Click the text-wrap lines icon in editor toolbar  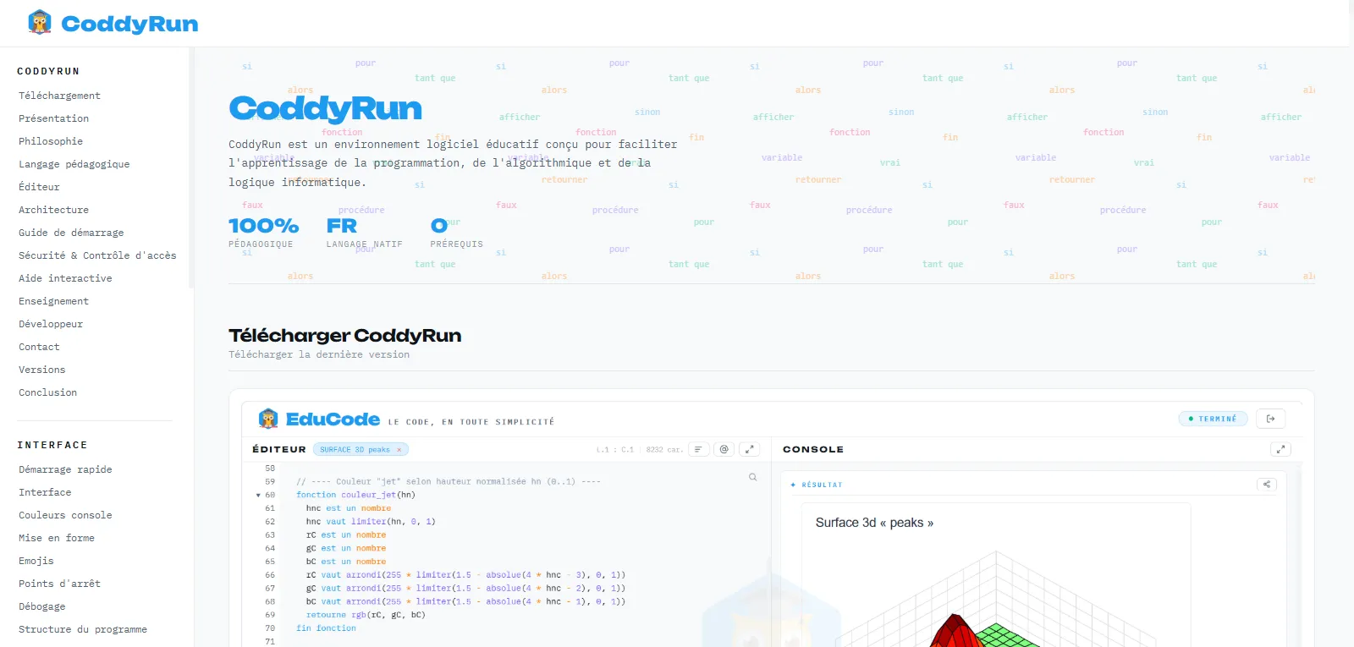[x=698, y=450]
